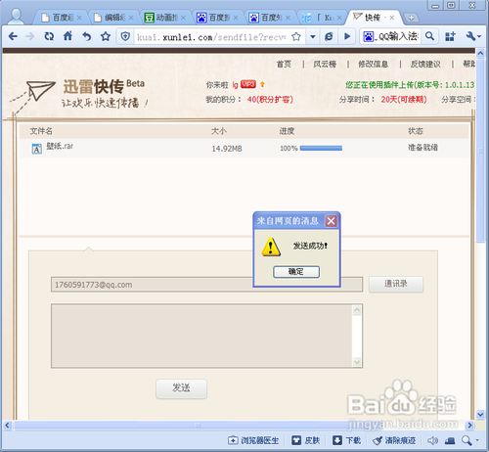The image size is (489, 452).
Task: Bookmark page with star inside address bar
Action: click(296, 36)
